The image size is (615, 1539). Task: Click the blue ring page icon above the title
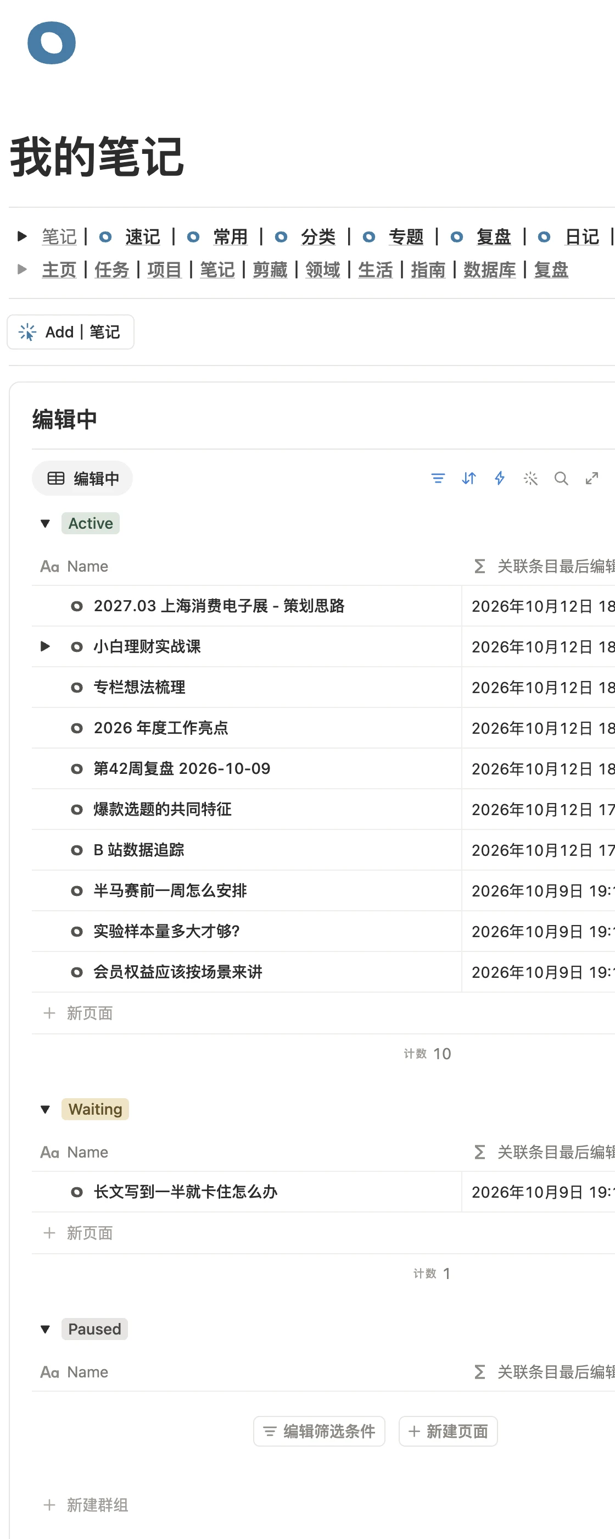[52, 43]
